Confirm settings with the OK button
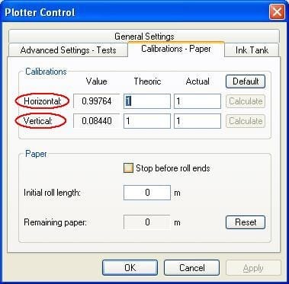The width and height of the screenshot is (289, 284). pyautogui.click(x=130, y=267)
